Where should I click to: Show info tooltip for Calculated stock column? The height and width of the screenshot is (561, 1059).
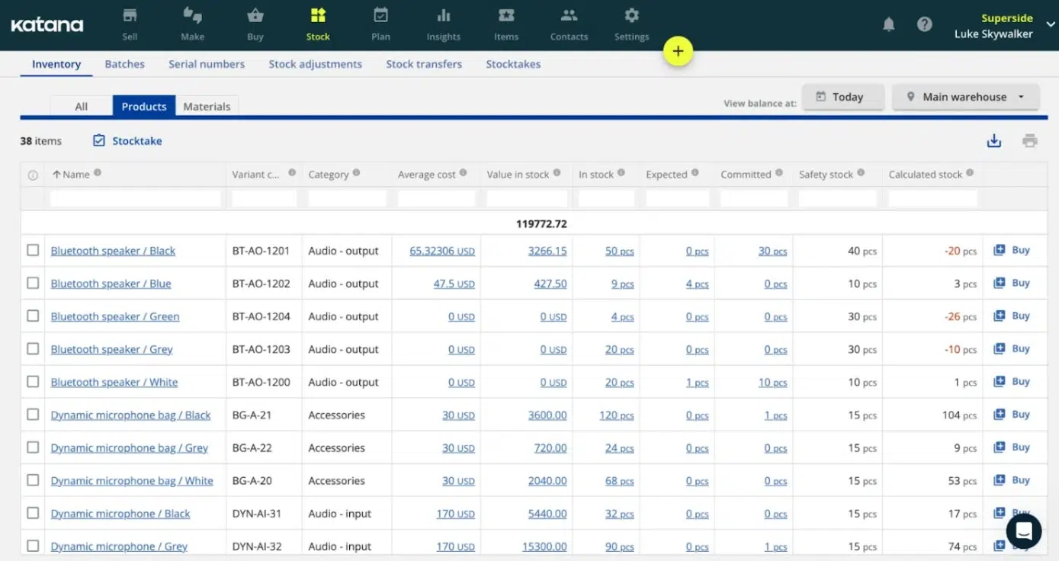[970, 173]
